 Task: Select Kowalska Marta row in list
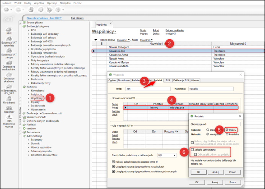(178, 66)
